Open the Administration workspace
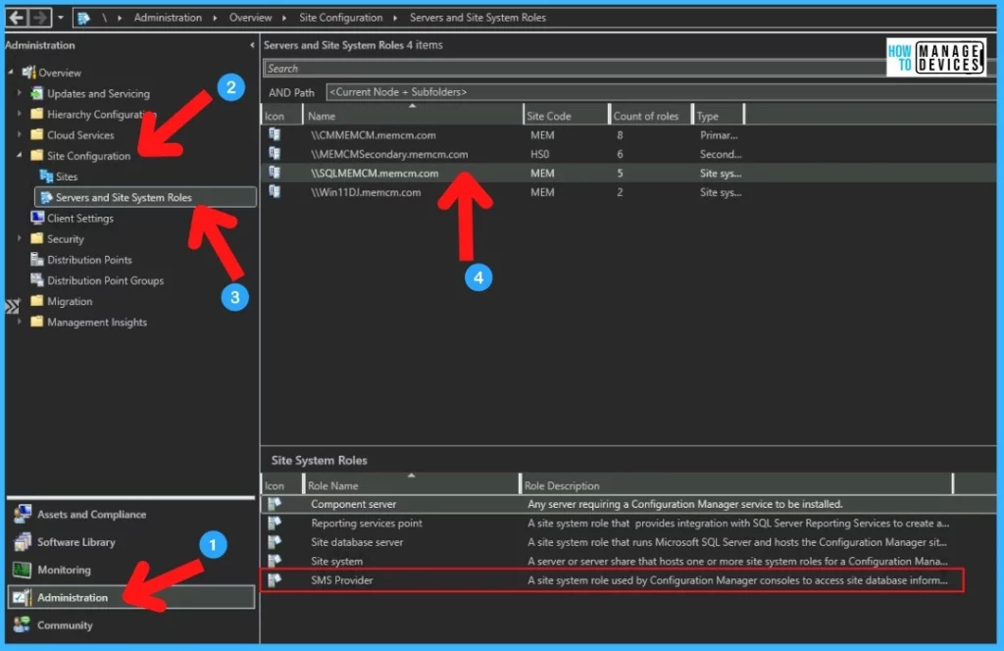Viewport: 1004px width, 651px height. (131, 597)
